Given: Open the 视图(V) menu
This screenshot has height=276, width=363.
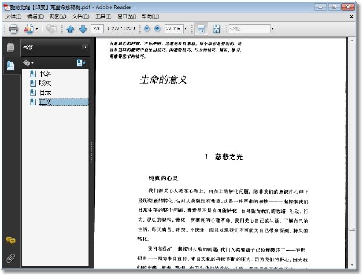Looking at the screenshot, I should (x=57, y=16).
